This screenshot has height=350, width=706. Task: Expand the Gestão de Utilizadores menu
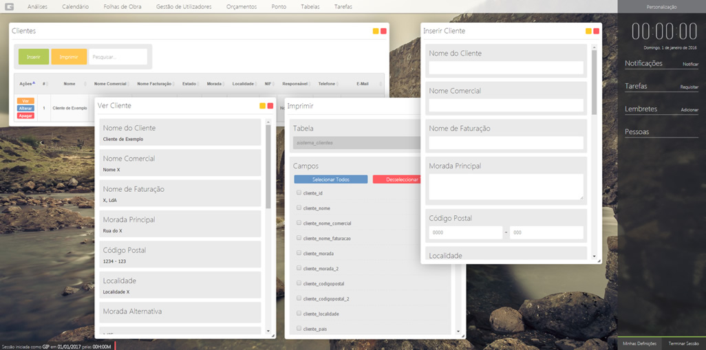coord(184,7)
